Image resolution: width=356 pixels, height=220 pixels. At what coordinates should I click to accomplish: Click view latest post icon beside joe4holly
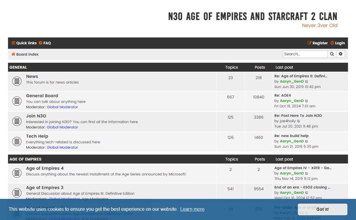pos(299,121)
